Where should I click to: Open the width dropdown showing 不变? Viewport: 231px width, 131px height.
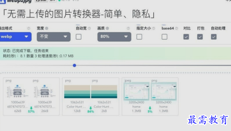click(x=54, y=37)
